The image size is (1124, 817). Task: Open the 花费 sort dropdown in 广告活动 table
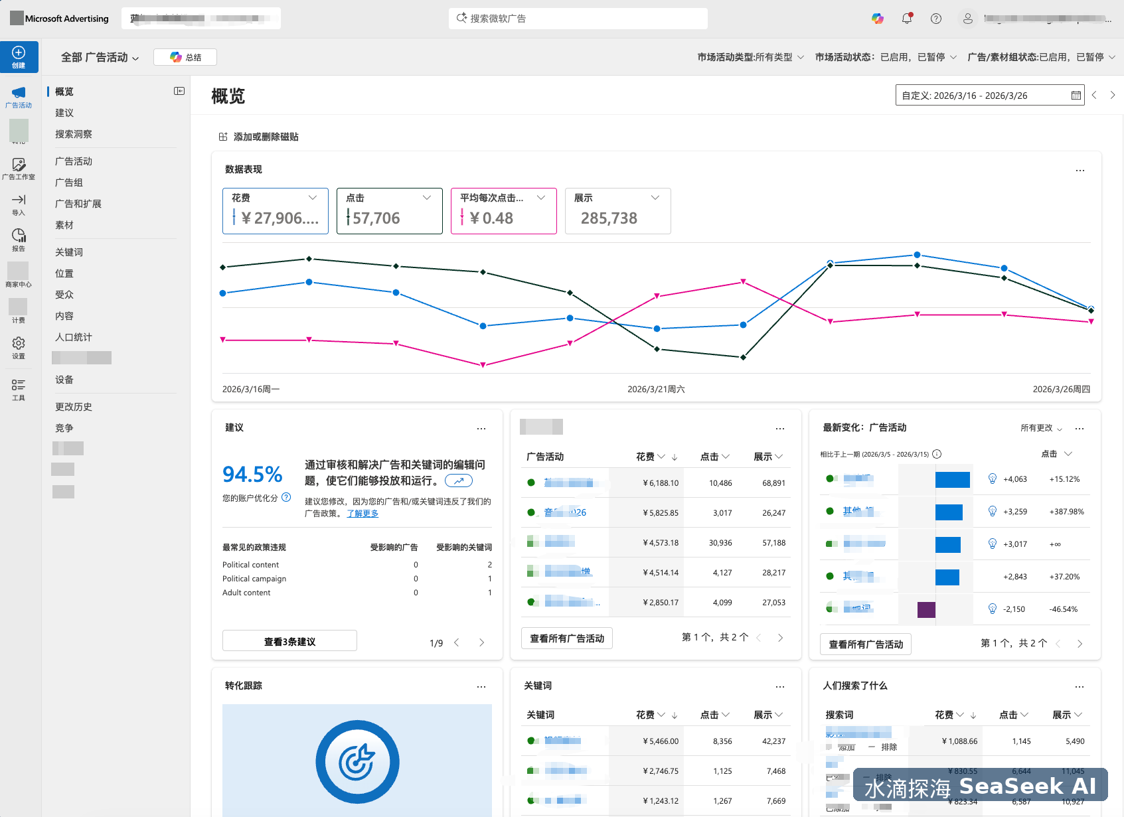661,457
